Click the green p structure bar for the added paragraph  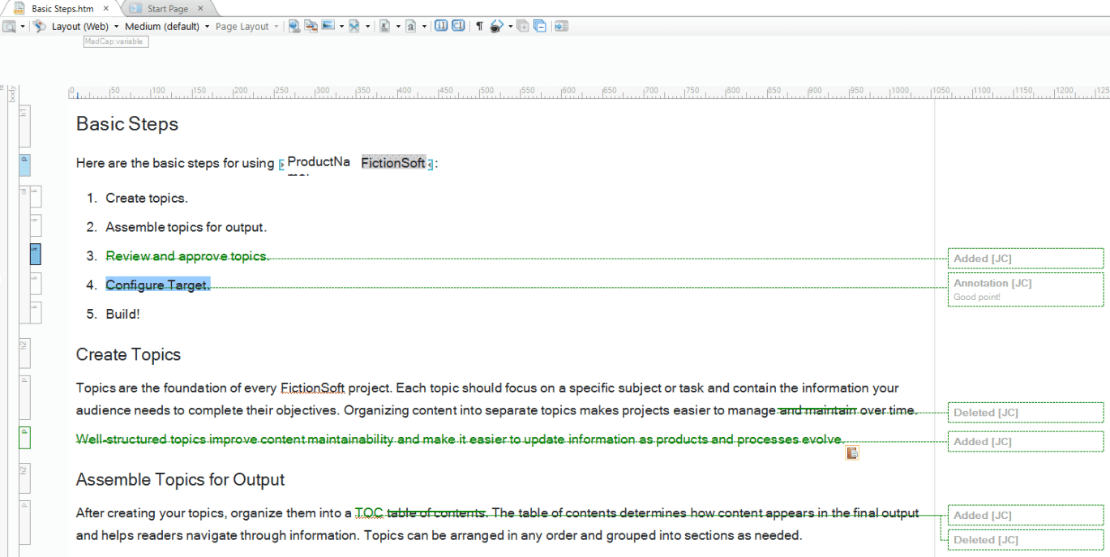click(24, 438)
